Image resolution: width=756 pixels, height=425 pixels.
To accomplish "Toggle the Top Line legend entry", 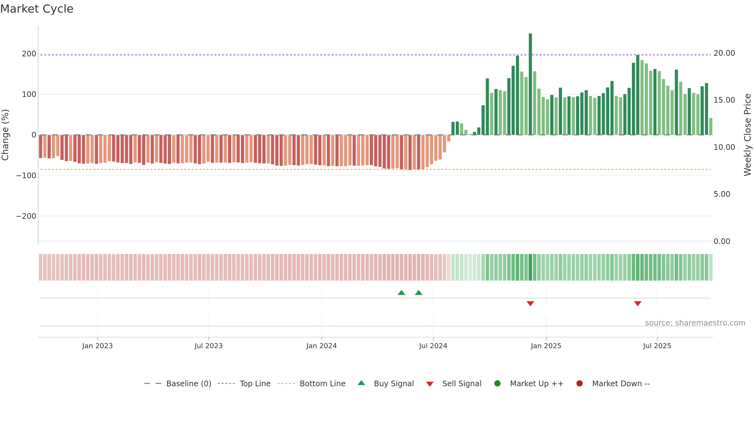I will 244,383.
